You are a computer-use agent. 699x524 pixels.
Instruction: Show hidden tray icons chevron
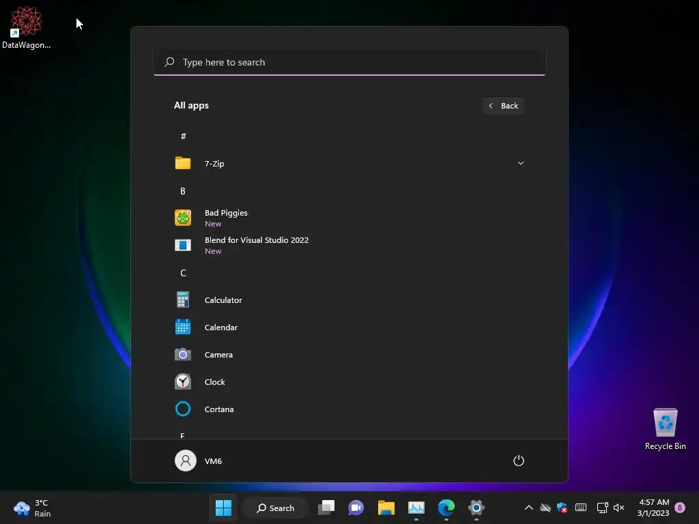pyautogui.click(x=529, y=508)
